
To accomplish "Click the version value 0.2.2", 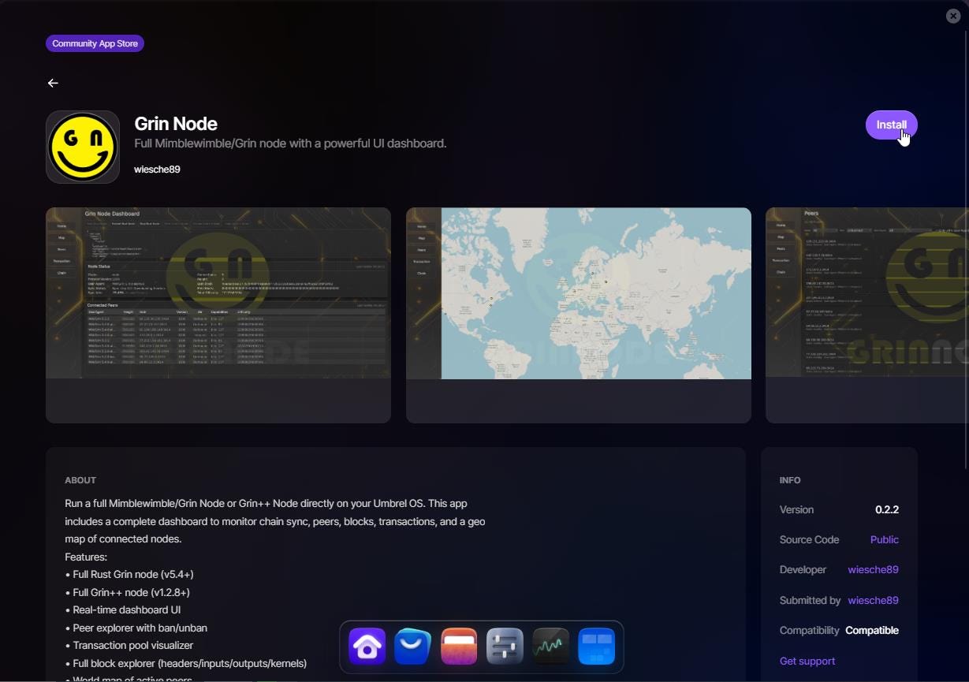I will [887, 509].
